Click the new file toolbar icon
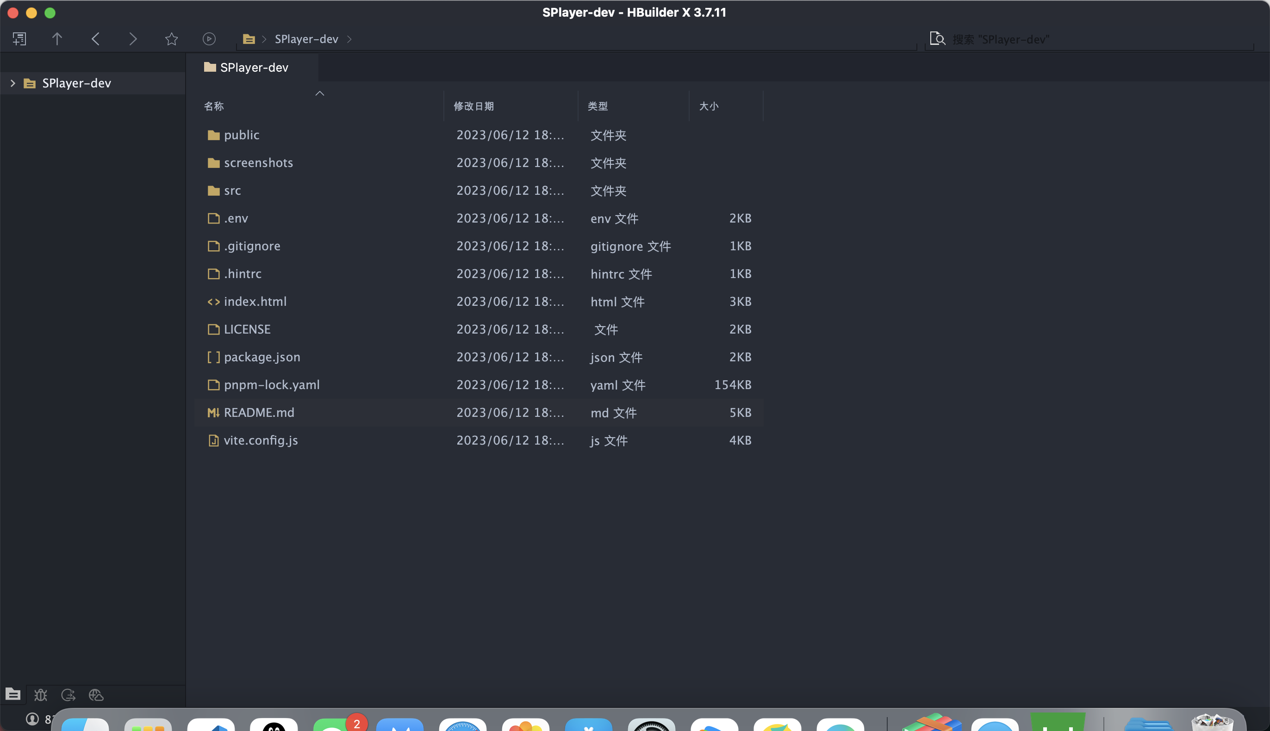 tap(19, 39)
